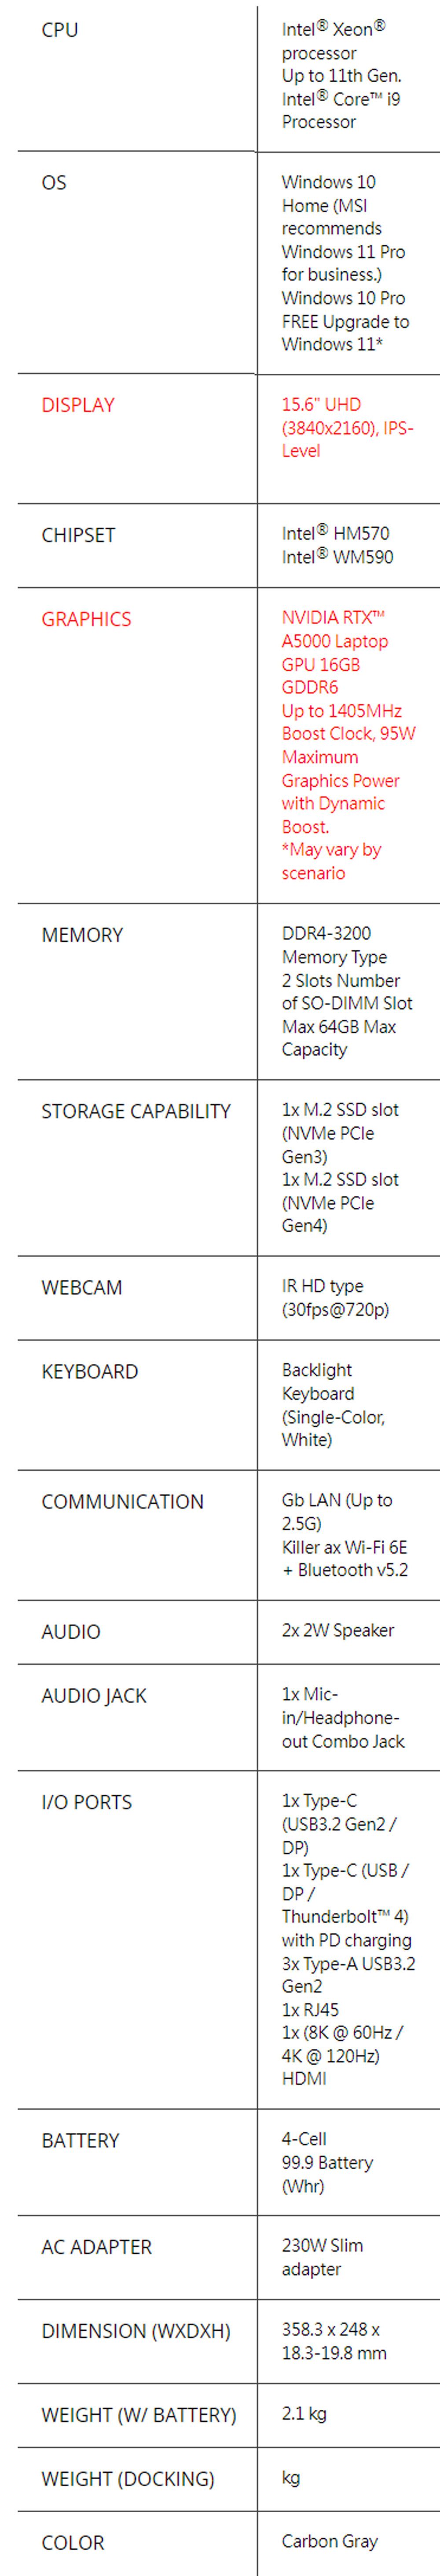Screen dimensions: 440x2576
Task: Click the red GRAPHICS heading
Action: [x=86, y=619]
